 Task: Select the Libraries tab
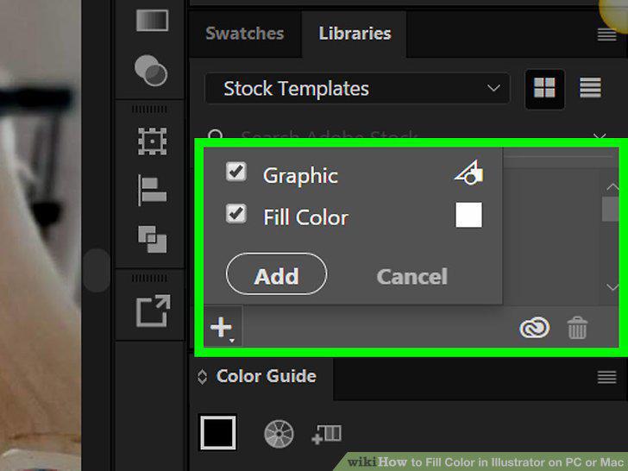click(355, 34)
